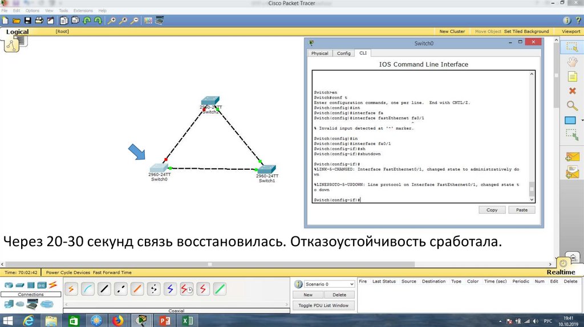This screenshot has height=327, width=584.
Task: Switch to Physical tab in Switch0 window
Action: tap(319, 53)
